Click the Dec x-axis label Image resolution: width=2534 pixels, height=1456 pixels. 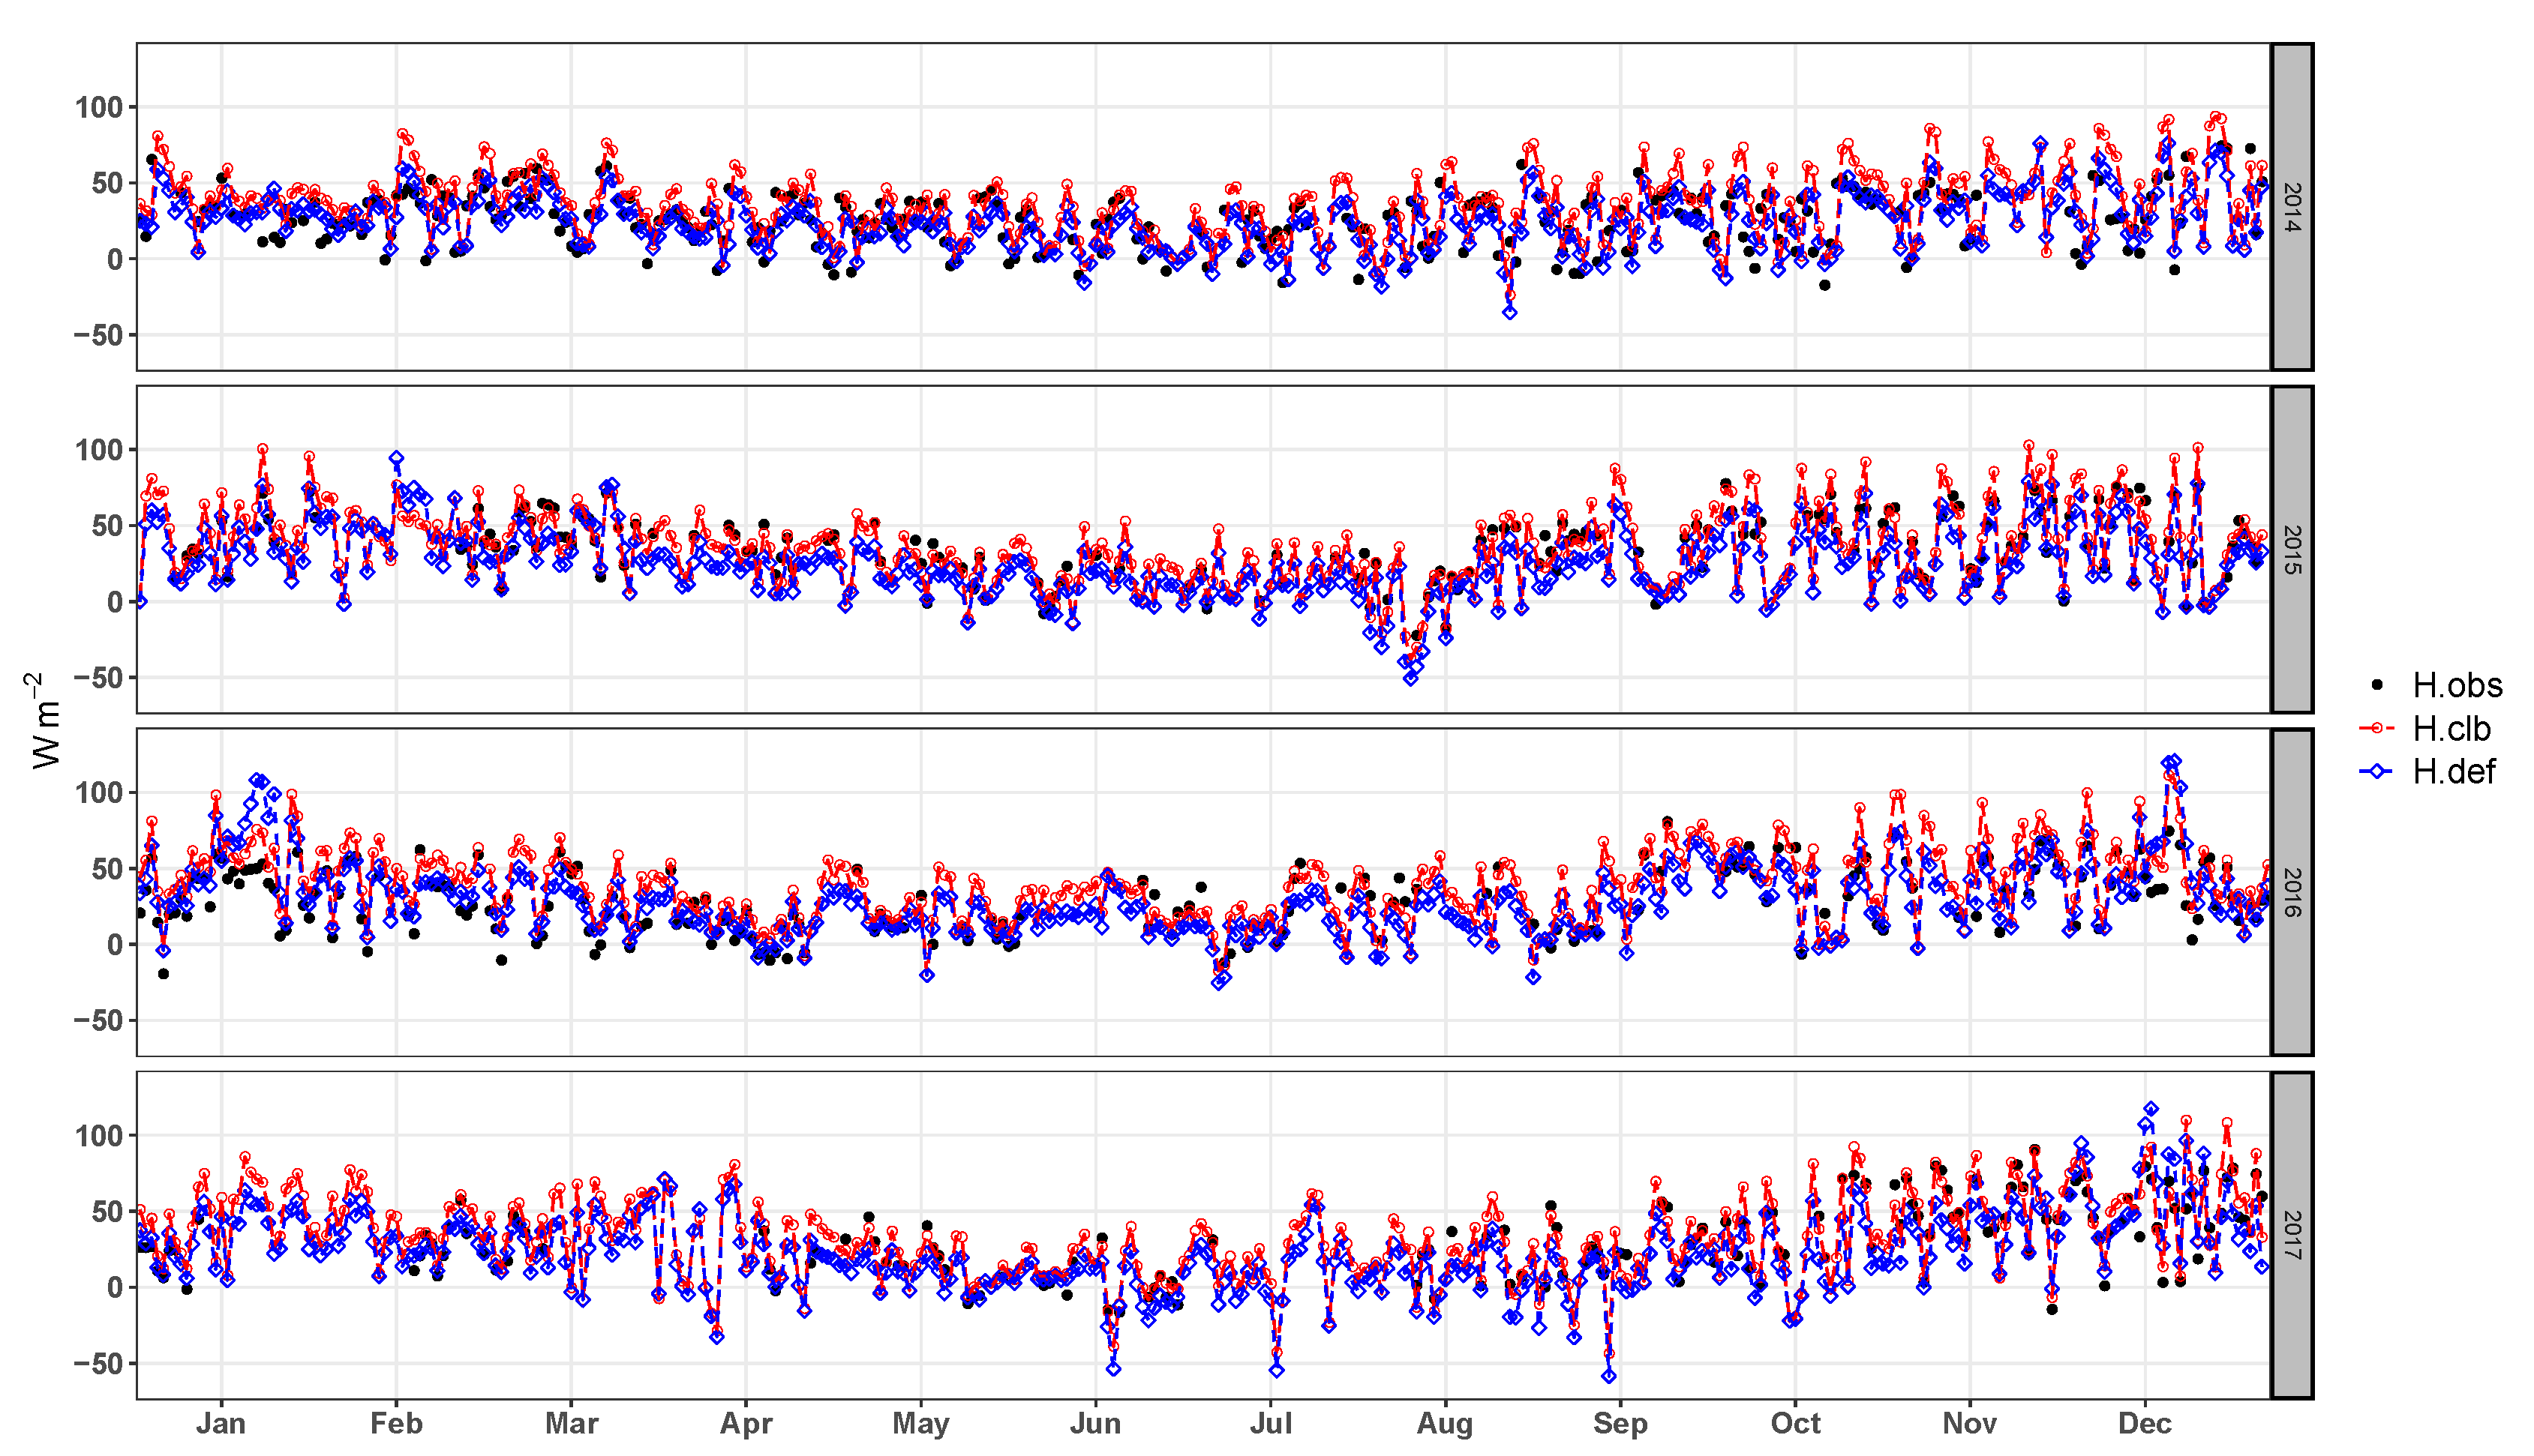click(x=2145, y=1423)
